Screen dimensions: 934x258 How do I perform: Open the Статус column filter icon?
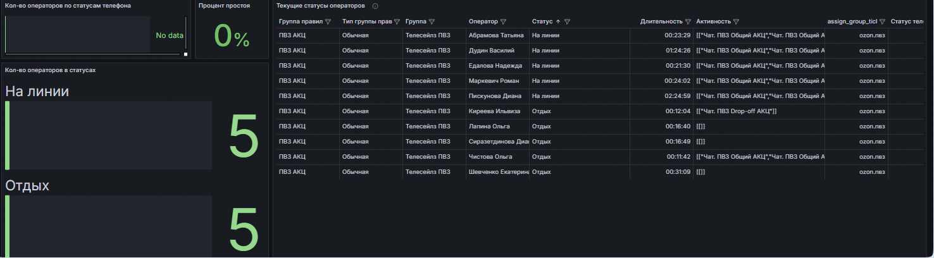[x=568, y=21]
